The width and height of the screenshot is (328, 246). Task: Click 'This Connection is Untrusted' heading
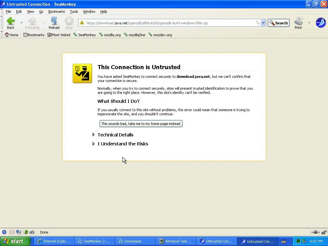[x=139, y=67]
